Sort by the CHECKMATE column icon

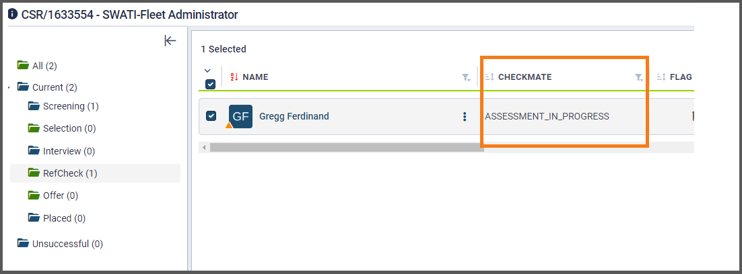tap(490, 77)
